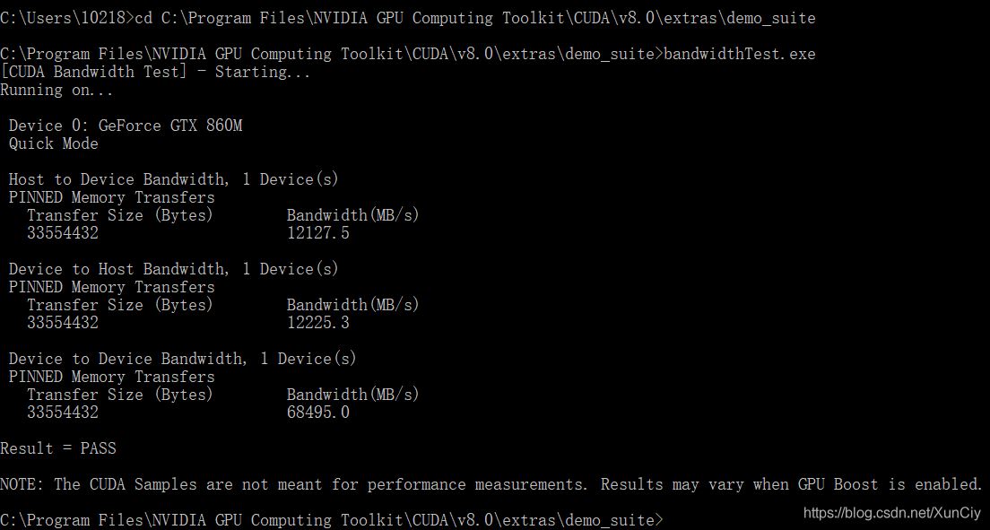Click the 12225.3 bandwidth value

point(317,323)
